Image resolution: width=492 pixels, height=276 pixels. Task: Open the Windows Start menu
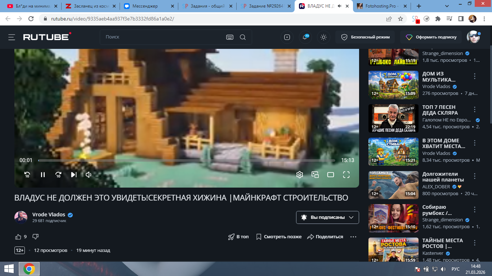9,269
